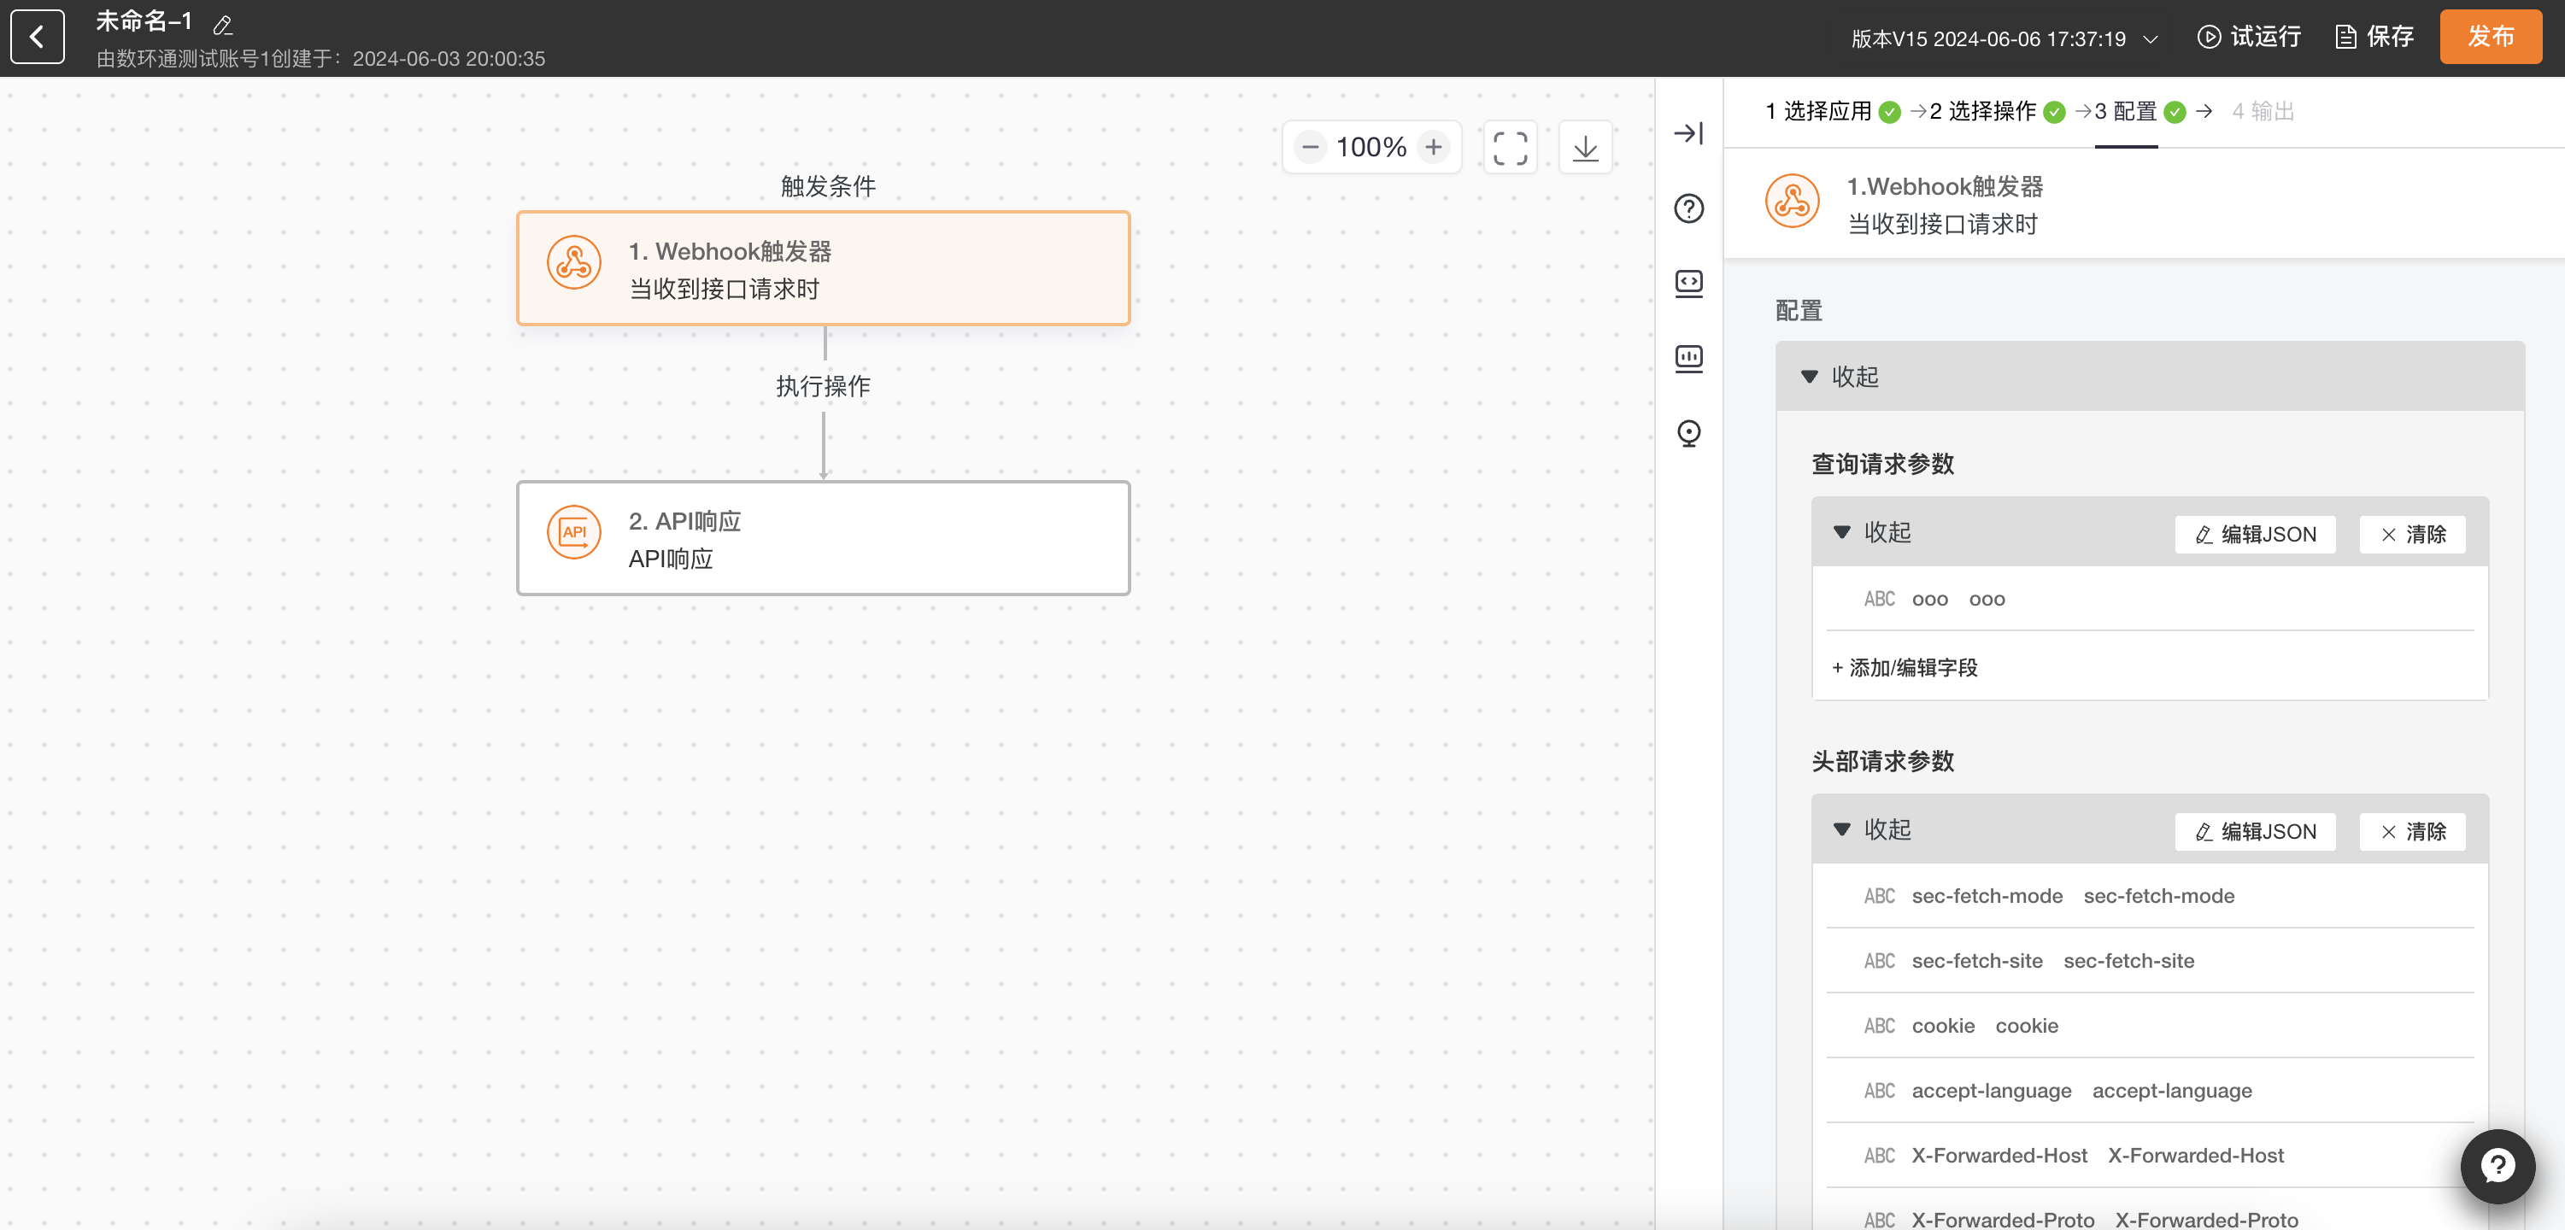
Task: Click the sec-fetch-site field row
Action: coord(2149,960)
